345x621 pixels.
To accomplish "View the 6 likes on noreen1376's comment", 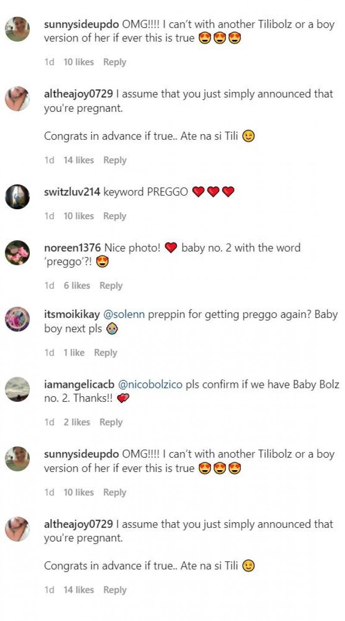I will point(77,286).
